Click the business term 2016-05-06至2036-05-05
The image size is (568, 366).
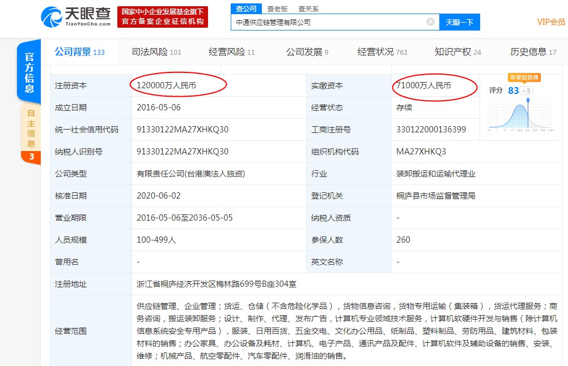(x=184, y=218)
